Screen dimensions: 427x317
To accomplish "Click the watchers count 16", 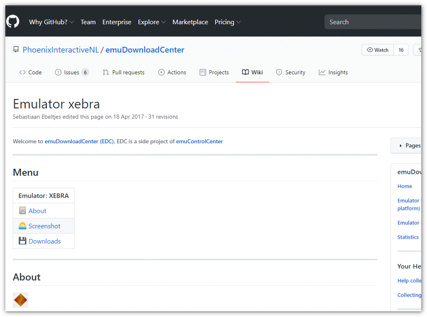I will tap(401, 50).
